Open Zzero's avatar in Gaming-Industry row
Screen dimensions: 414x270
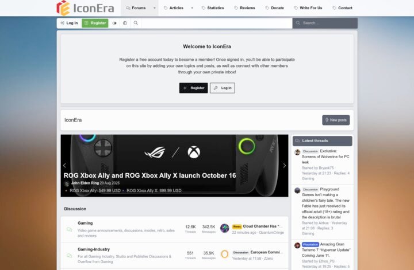click(225, 254)
